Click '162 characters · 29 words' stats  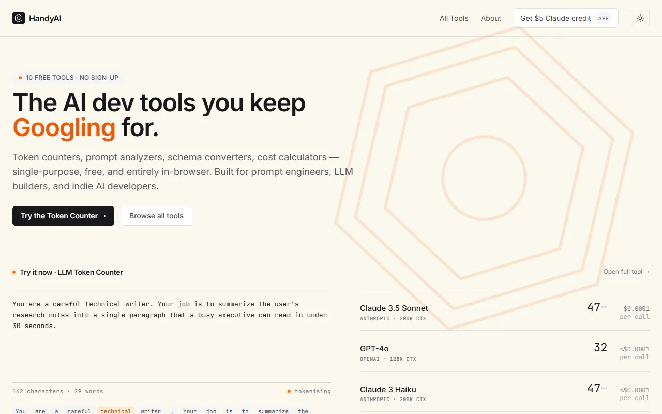[58, 391]
